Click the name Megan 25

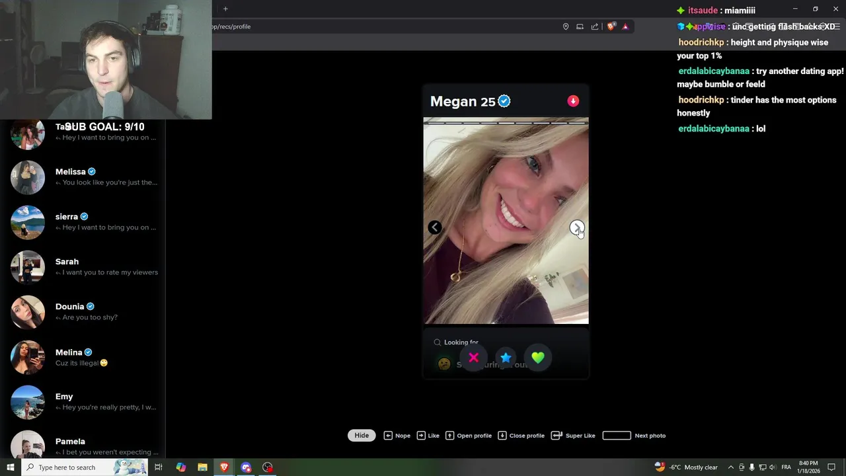[463, 101]
